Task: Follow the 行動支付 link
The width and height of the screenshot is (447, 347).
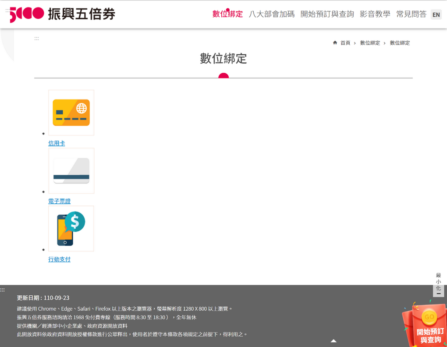Action: click(x=59, y=259)
